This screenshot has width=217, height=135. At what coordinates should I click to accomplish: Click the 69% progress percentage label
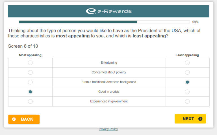pyautogui.click(x=195, y=22)
